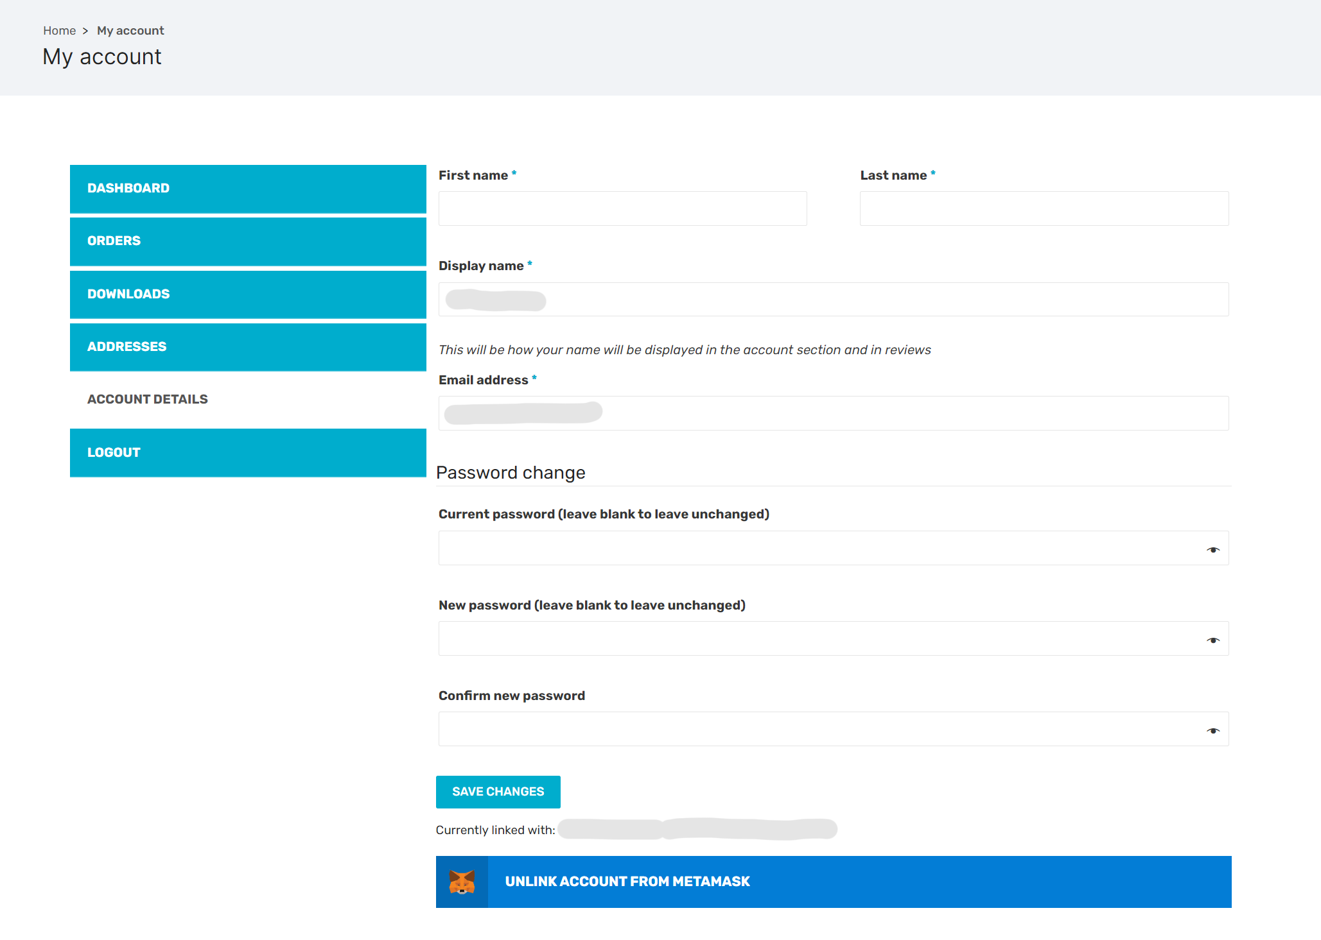
Task: Click the My account breadcrumb
Action: tap(130, 31)
